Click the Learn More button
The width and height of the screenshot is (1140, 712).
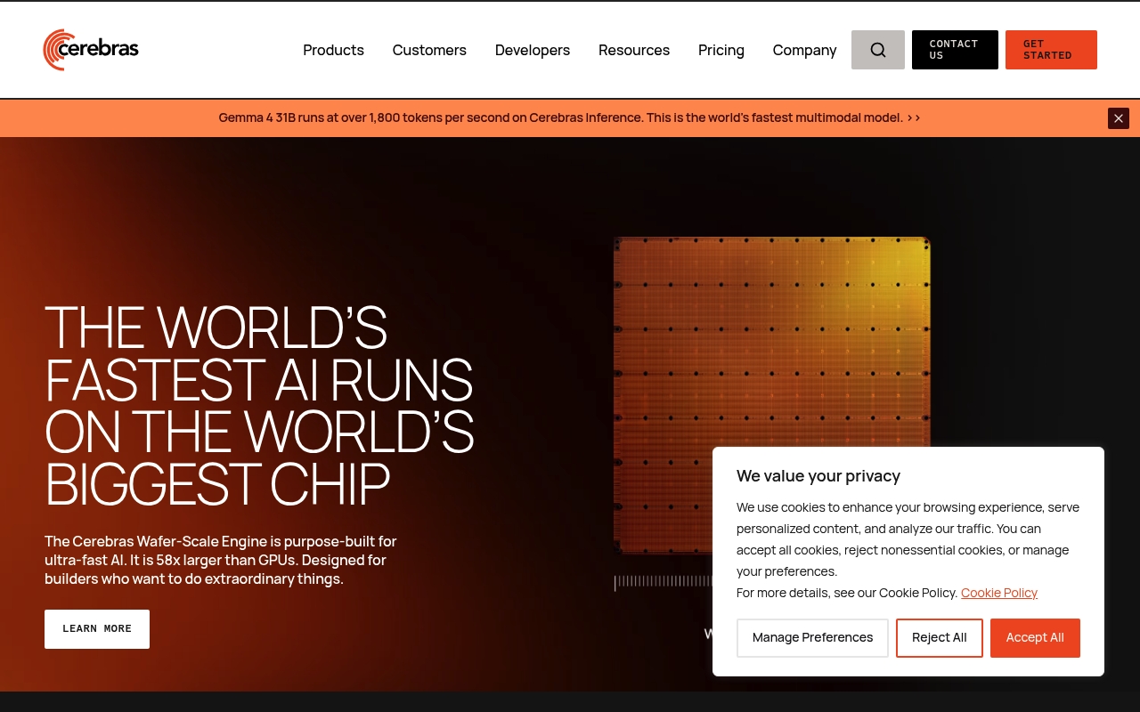97,629
